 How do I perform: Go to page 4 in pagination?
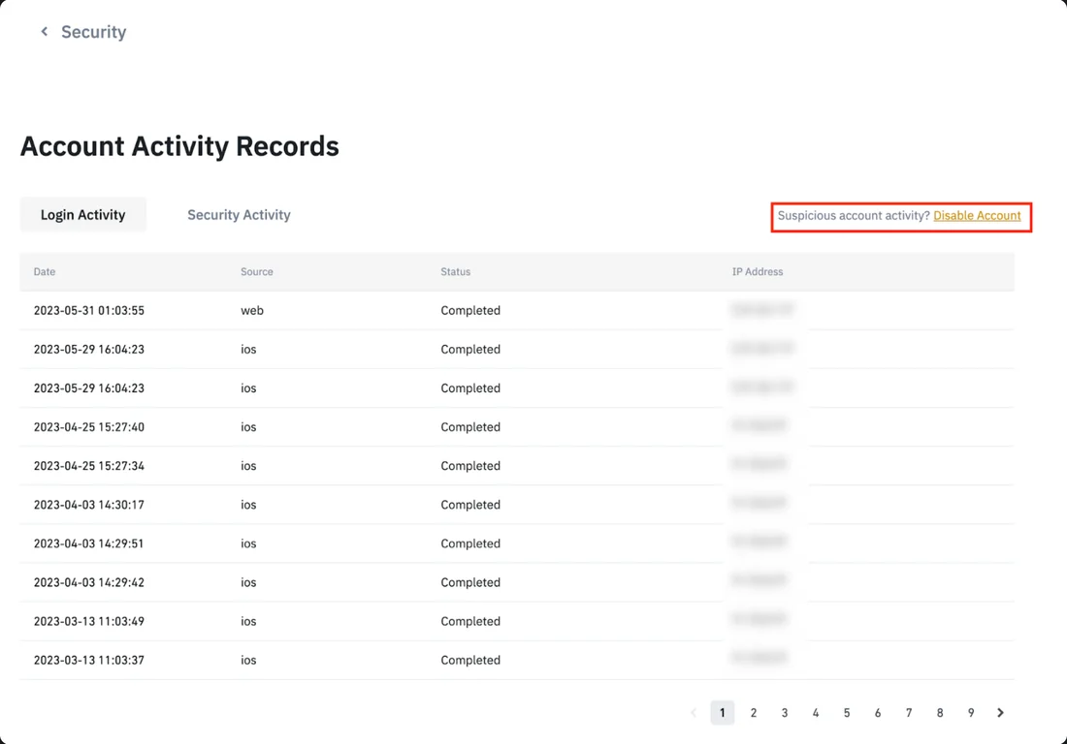[815, 713]
